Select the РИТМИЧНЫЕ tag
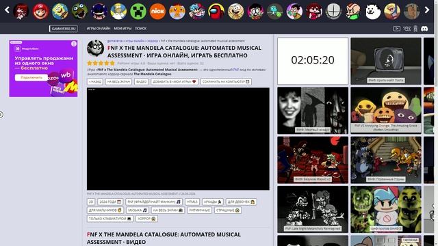438x246 pixels. [199, 210]
